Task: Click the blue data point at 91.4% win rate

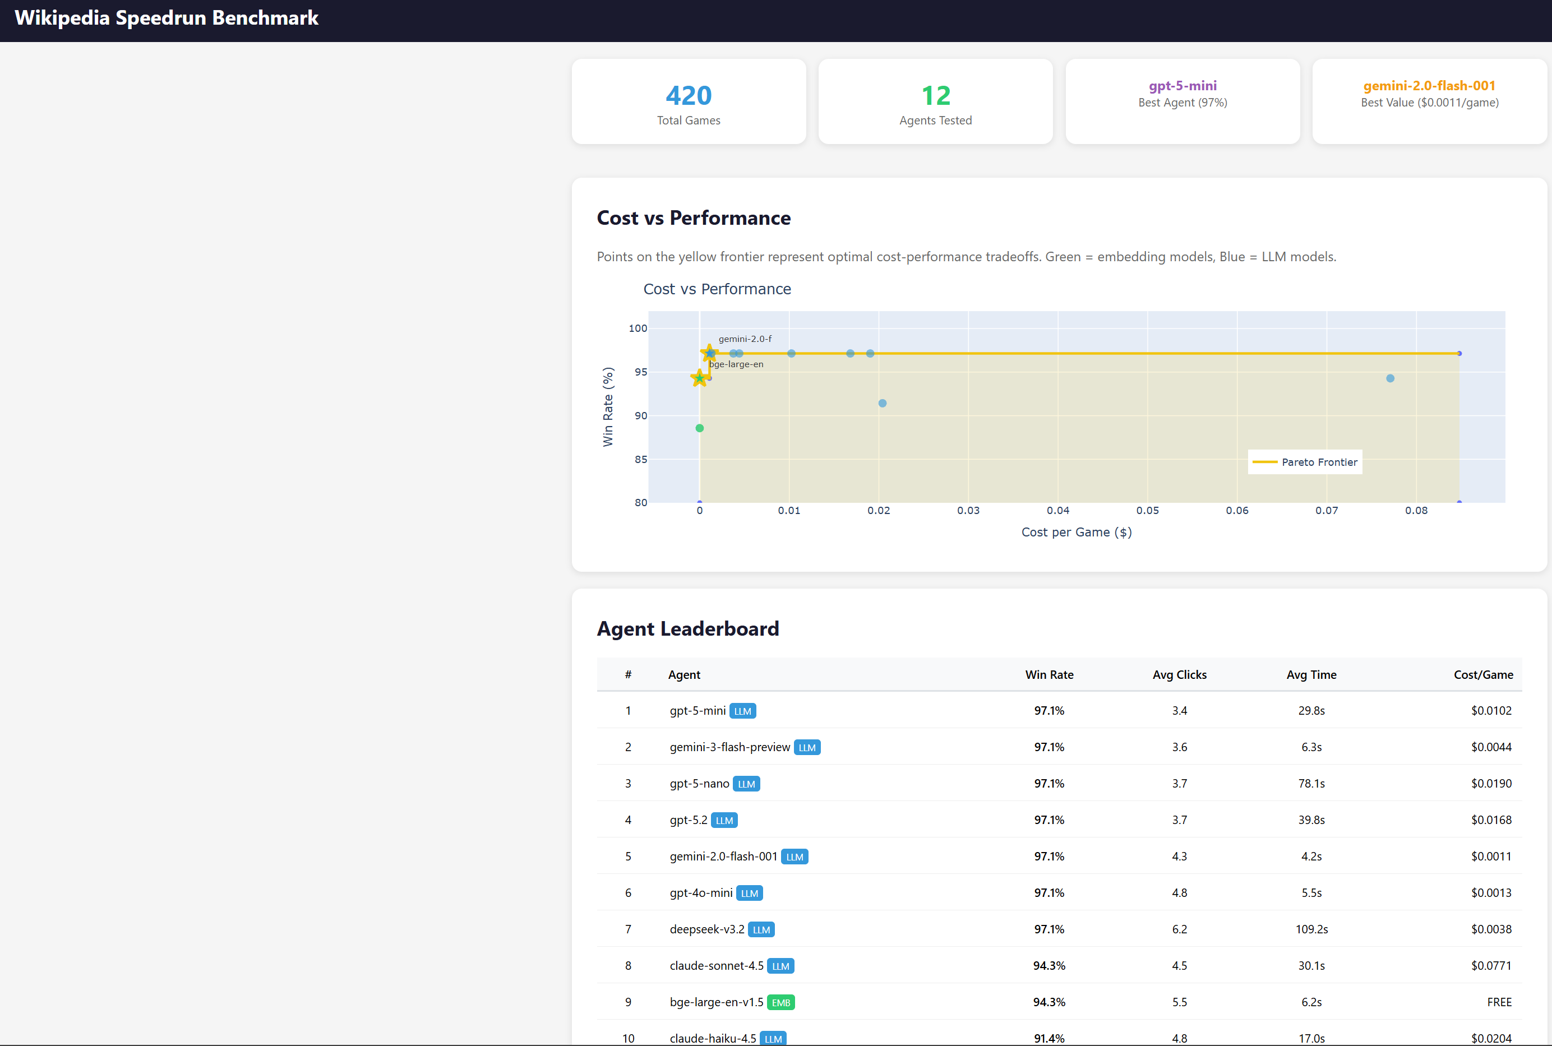Action: click(x=882, y=404)
